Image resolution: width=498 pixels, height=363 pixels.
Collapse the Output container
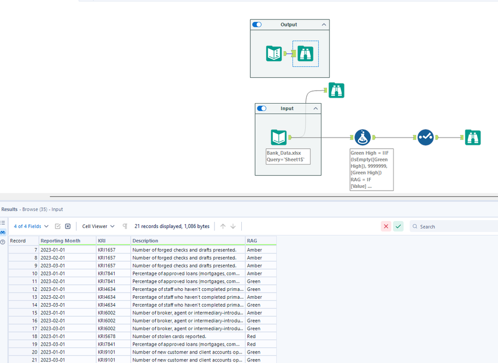click(324, 24)
